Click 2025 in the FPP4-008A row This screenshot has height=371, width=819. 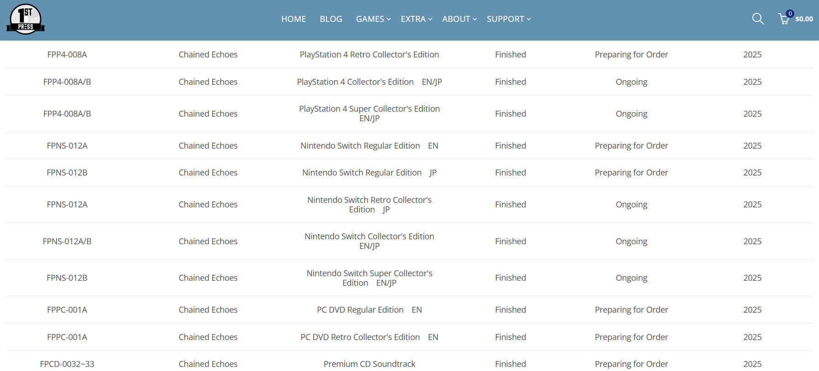(x=752, y=55)
